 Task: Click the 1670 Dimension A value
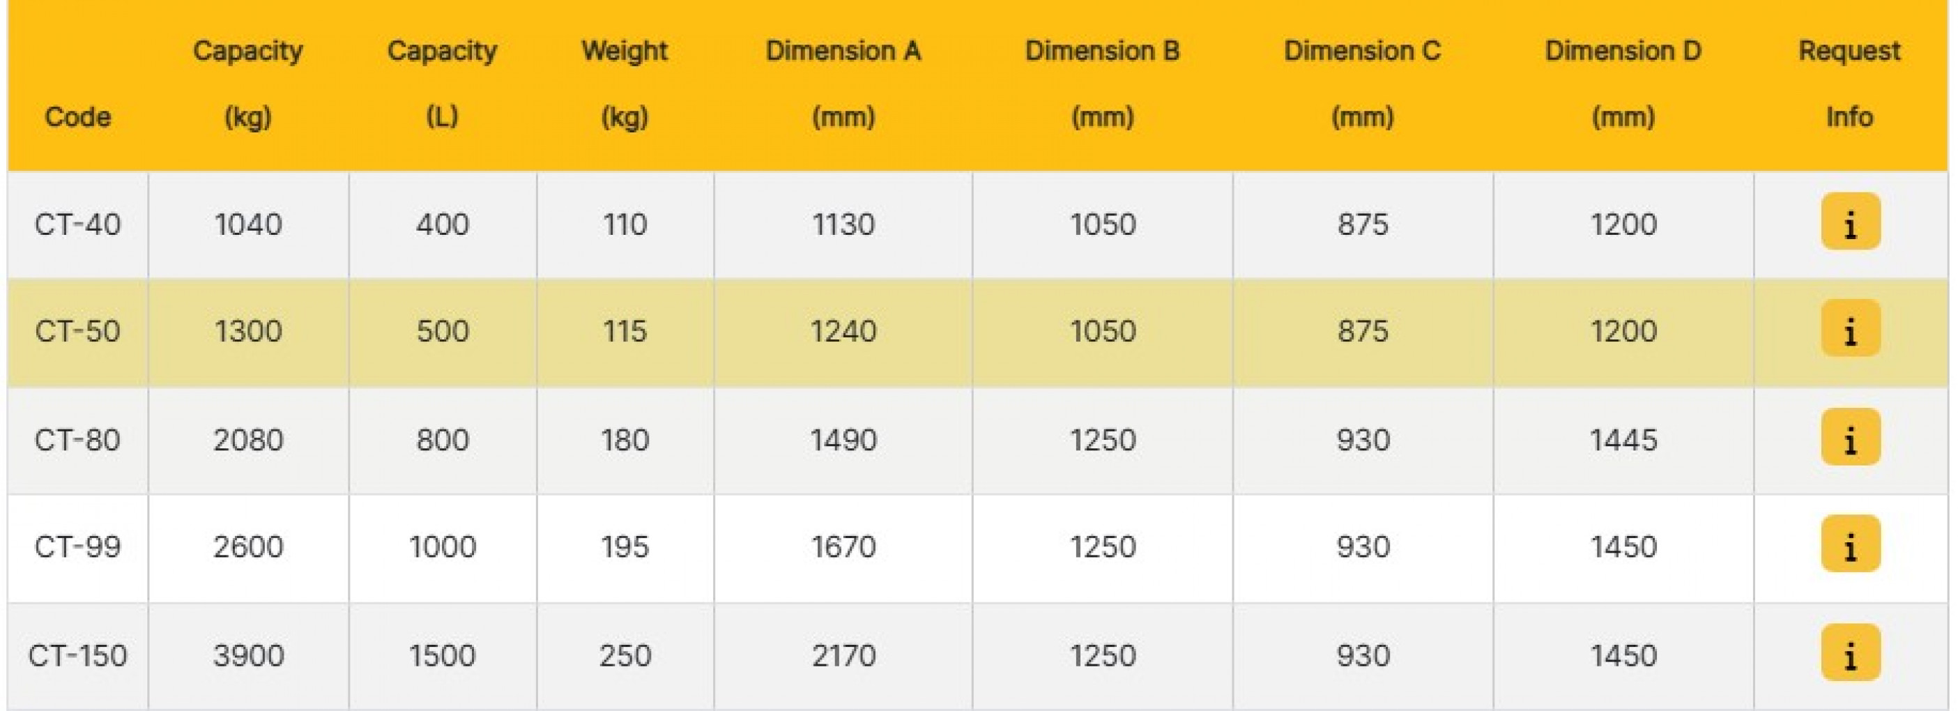click(843, 547)
